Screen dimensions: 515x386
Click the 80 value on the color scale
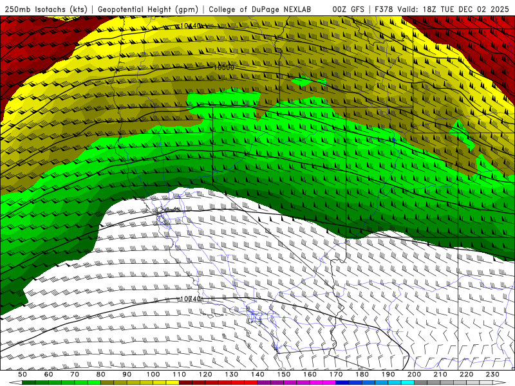pos(101,374)
